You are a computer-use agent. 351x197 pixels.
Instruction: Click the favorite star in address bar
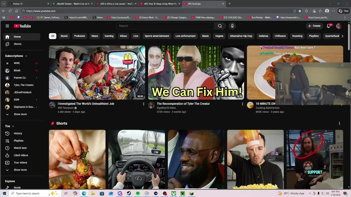[300, 11]
